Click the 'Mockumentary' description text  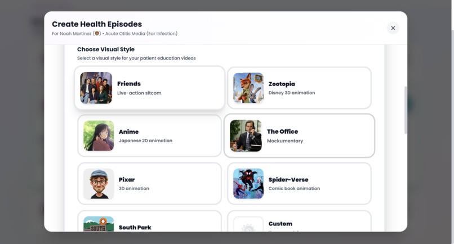pos(285,141)
